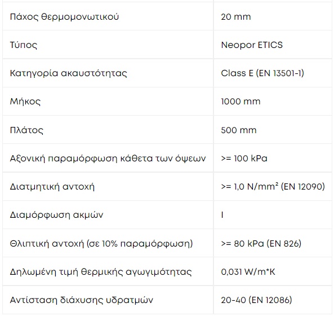Select the '>= 100 kPa' value

coord(244,159)
